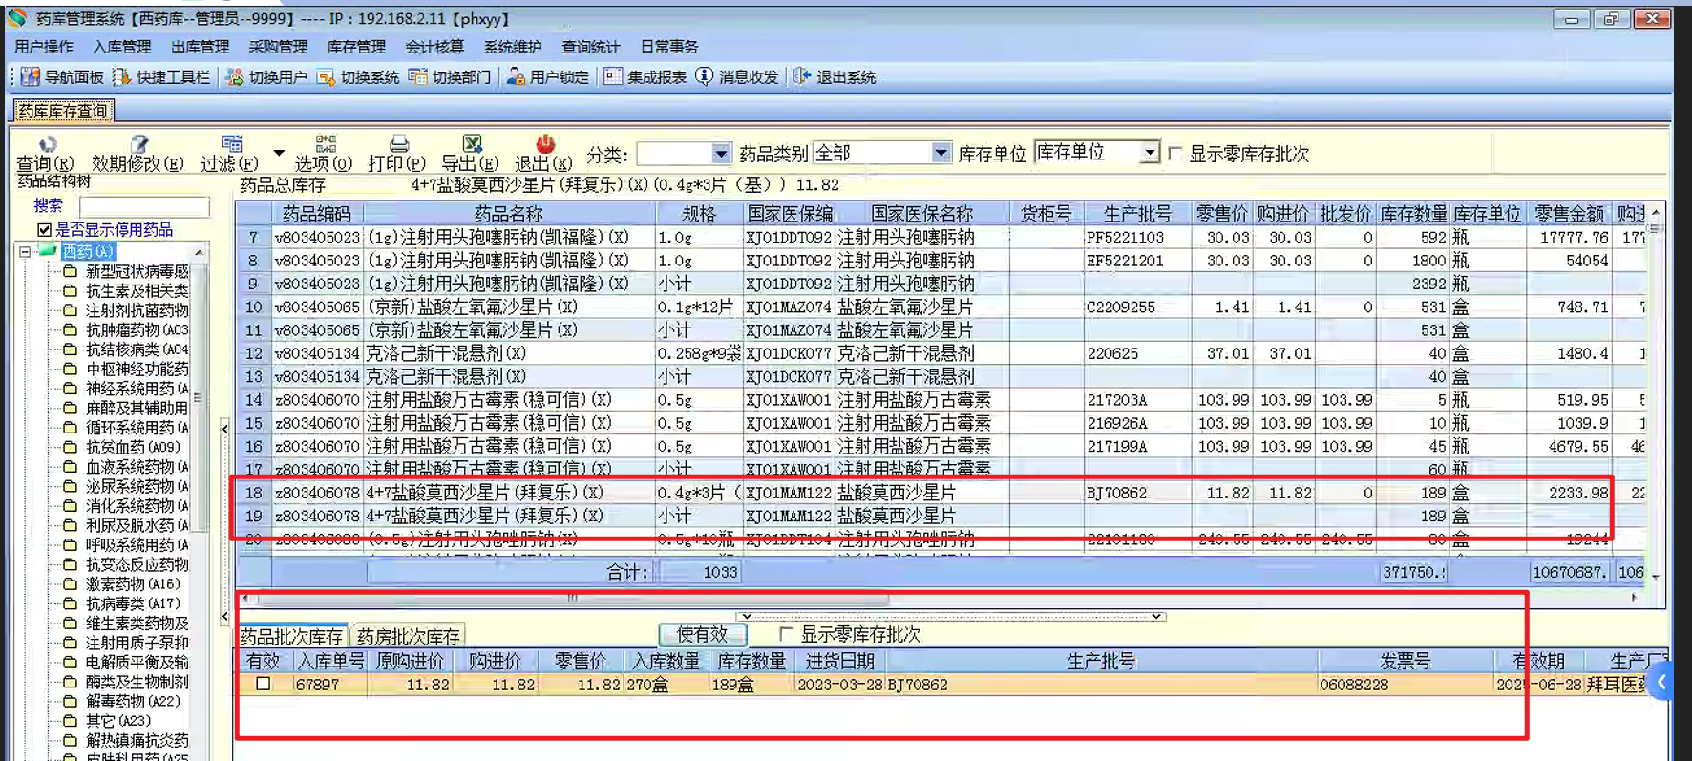This screenshot has width=1692, height=761.
Task: Enable 显示零库存批次 next to 库存单位 dropdown
Action: coord(1175,154)
